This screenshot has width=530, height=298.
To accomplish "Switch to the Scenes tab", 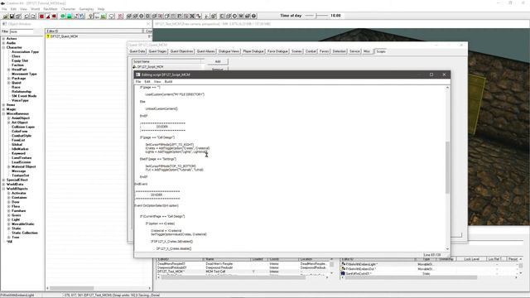I will [x=296, y=51].
